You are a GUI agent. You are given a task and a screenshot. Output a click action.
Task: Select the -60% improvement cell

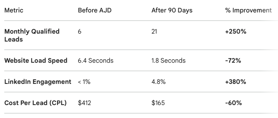pos(233,103)
